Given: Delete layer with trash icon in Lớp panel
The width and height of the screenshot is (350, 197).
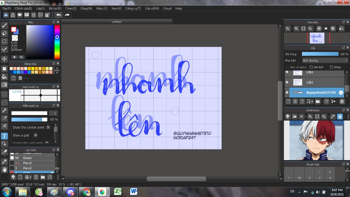Looking at the screenshot, I should 342,102.
